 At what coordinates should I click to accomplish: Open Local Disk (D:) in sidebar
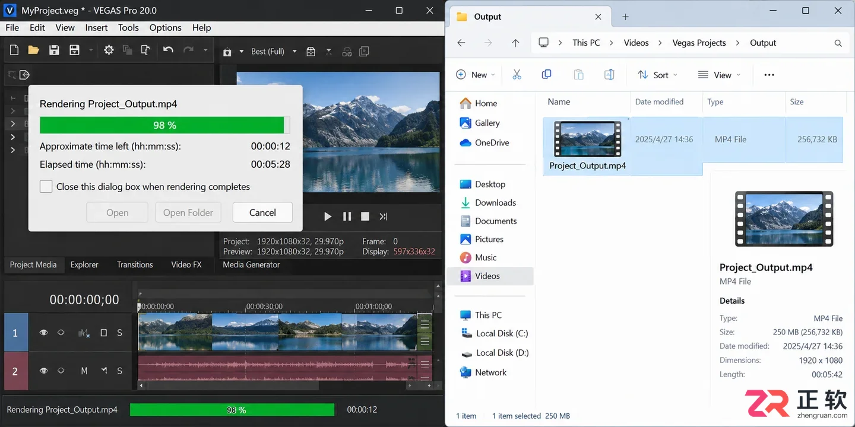coord(495,353)
